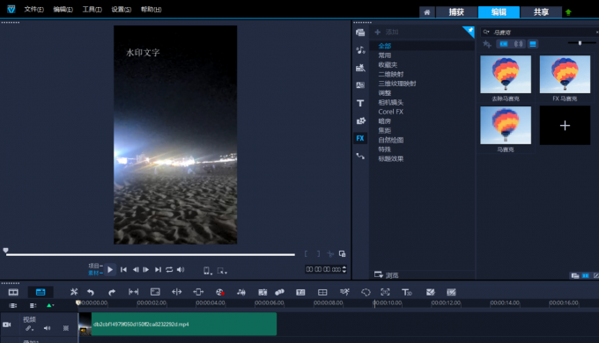Pin the library panel with the pushpin

point(470,31)
